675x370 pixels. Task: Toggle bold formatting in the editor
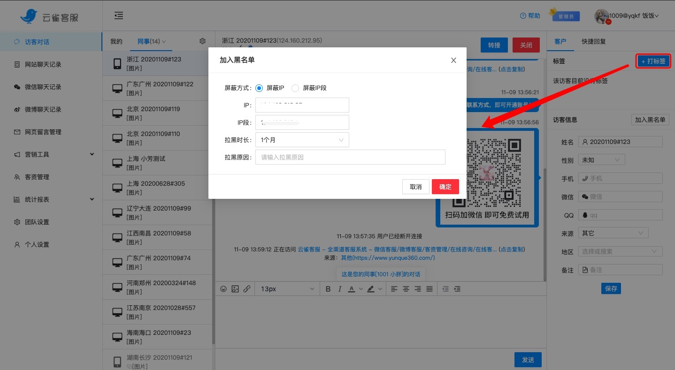tap(328, 289)
